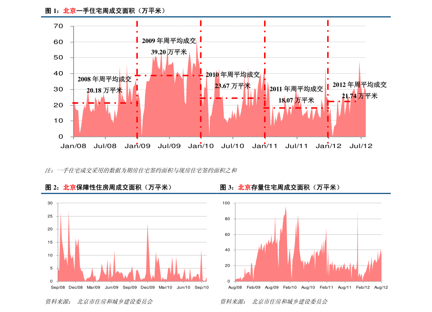Click the 北京 title above the top chart
432x312 pixels.
tap(70, 11)
